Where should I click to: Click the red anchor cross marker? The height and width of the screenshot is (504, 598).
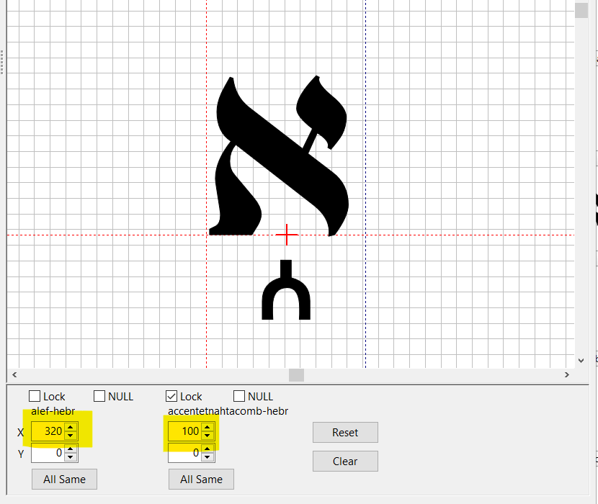click(287, 235)
